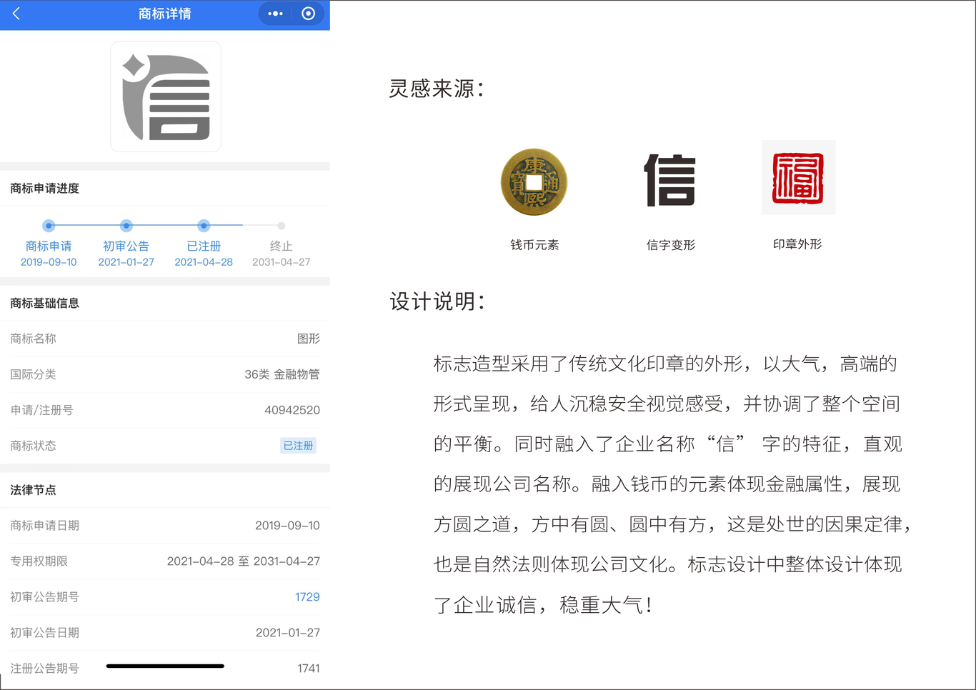Click the 商标状态 row label
Image resolution: width=976 pixels, height=690 pixels.
tap(33, 446)
